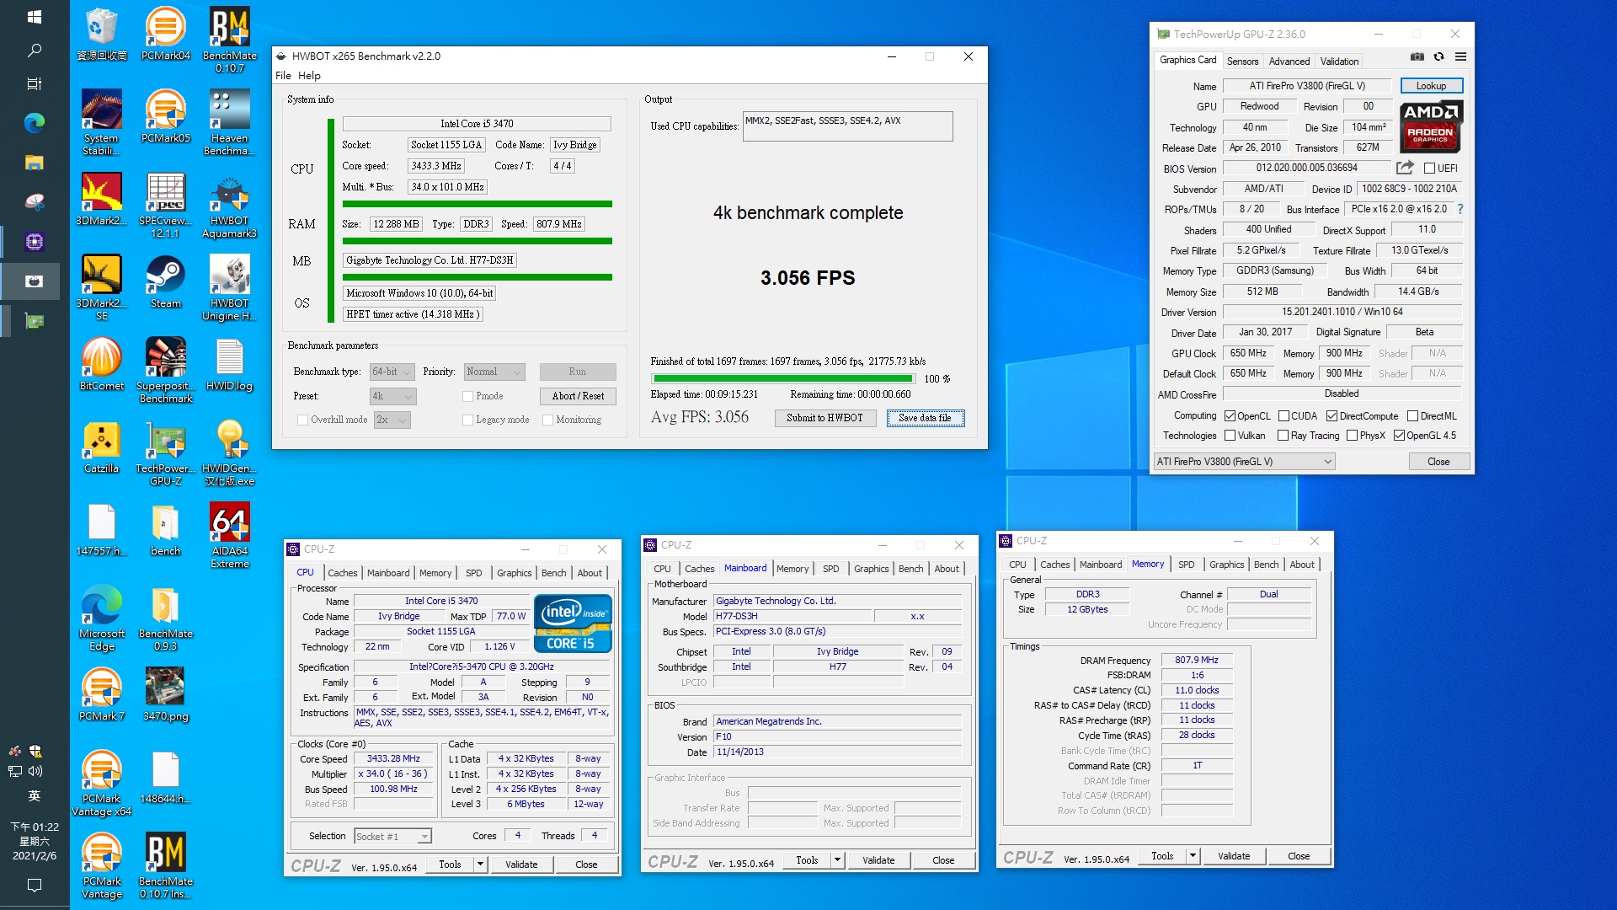
Task: Open the 3470.png file on desktop
Action: click(x=165, y=695)
